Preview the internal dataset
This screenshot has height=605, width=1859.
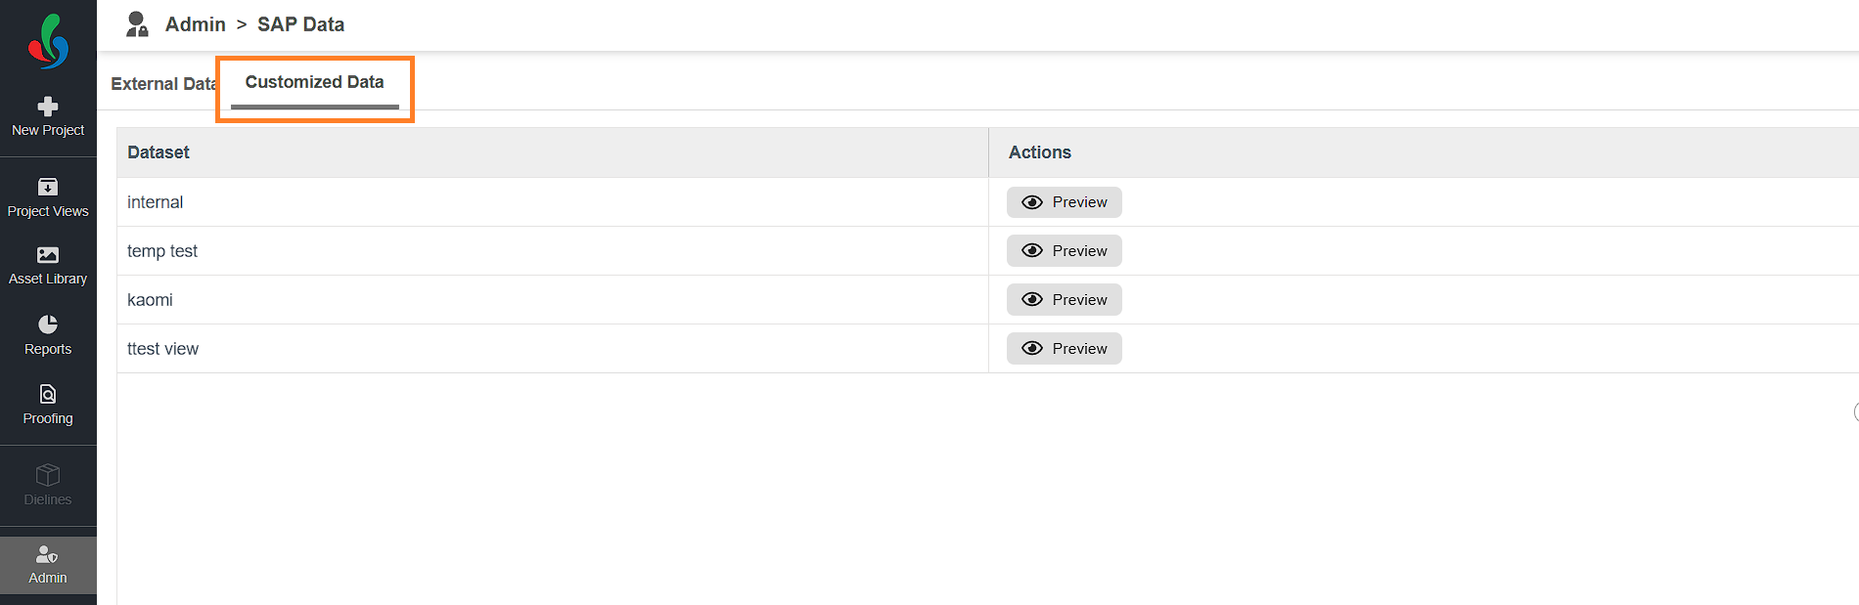click(x=1064, y=202)
